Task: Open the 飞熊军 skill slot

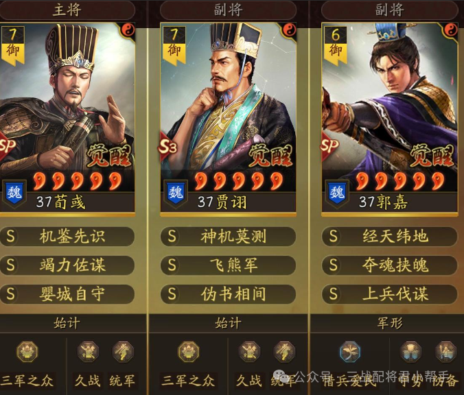Action: point(228,265)
